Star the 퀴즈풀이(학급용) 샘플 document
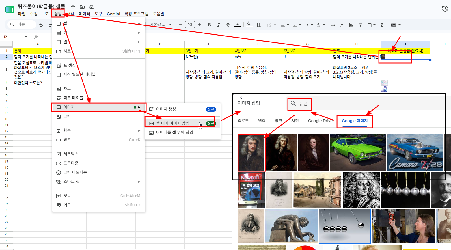451x250 pixels. click(73, 7)
